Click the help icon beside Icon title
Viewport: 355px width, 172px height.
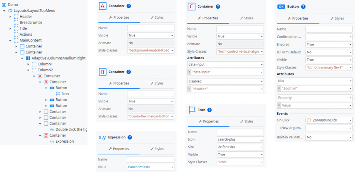click(x=209, y=110)
